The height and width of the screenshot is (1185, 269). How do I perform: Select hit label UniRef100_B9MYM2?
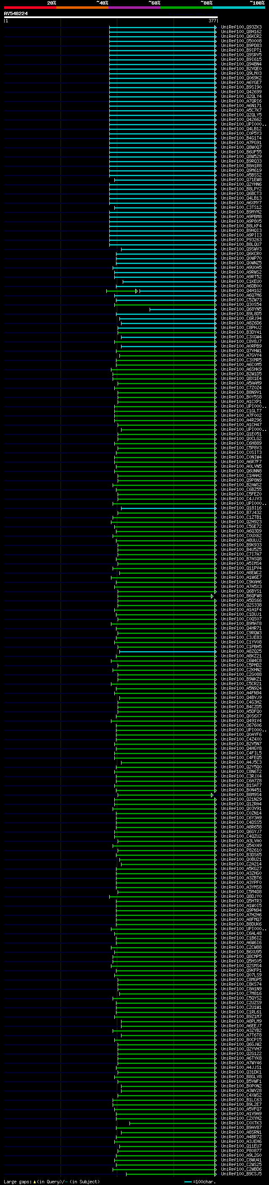[241, 212]
